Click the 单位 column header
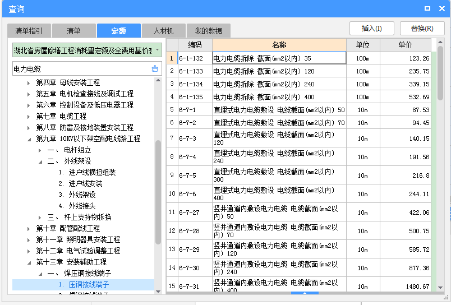Screen dimensions: 451x305 [363, 45]
